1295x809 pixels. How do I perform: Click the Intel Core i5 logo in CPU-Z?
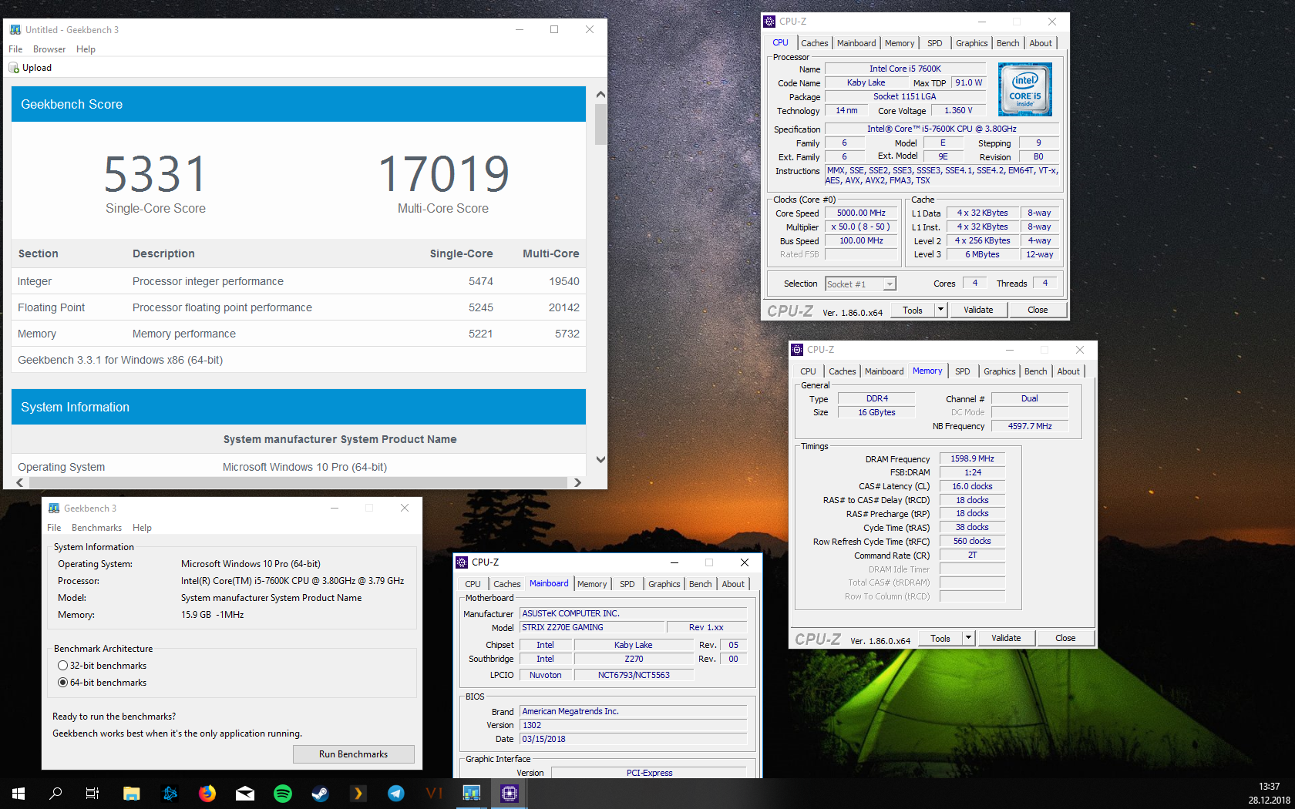(x=1025, y=89)
